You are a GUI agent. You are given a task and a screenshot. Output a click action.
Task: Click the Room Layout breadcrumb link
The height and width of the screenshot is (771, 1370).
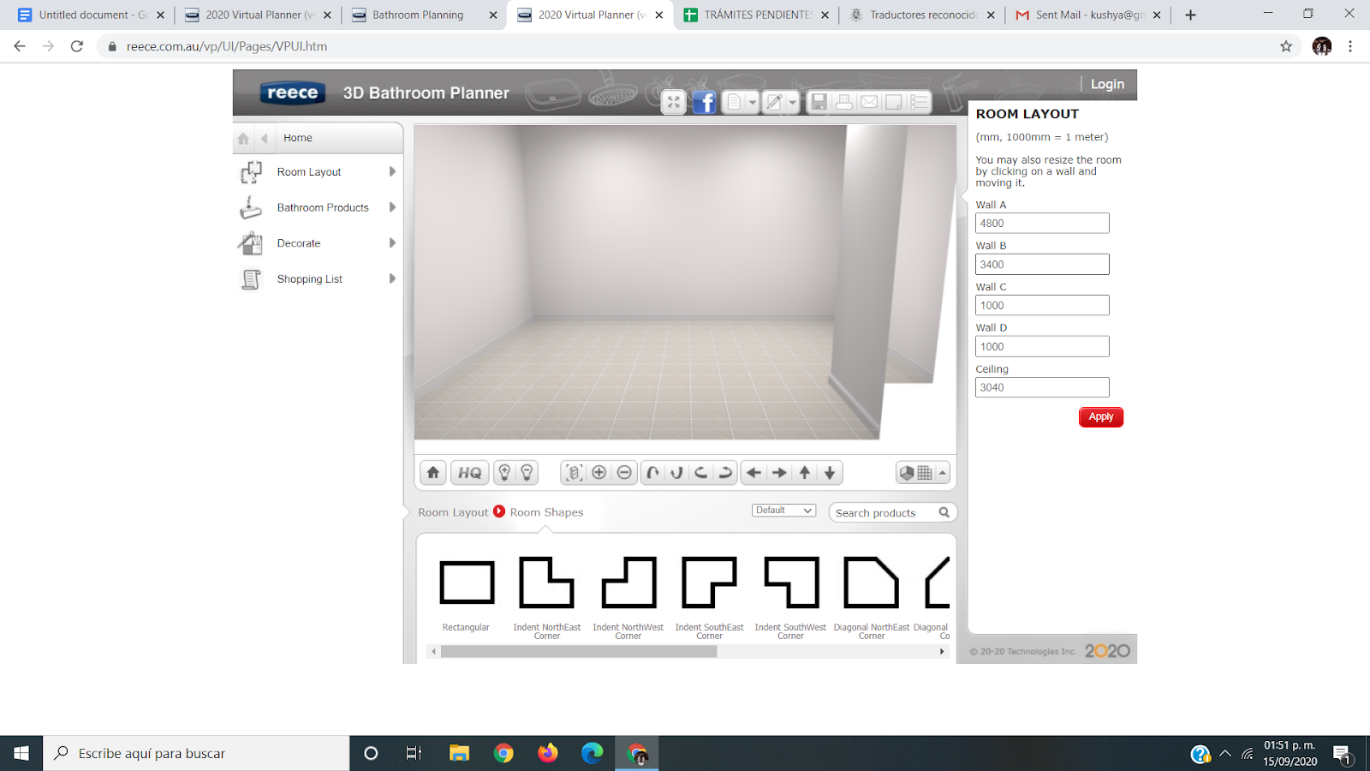tap(453, 512)
